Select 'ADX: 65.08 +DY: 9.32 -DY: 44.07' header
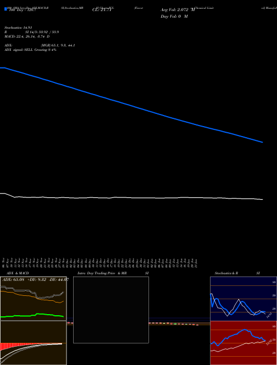277x365 pixels. (35, 279)
